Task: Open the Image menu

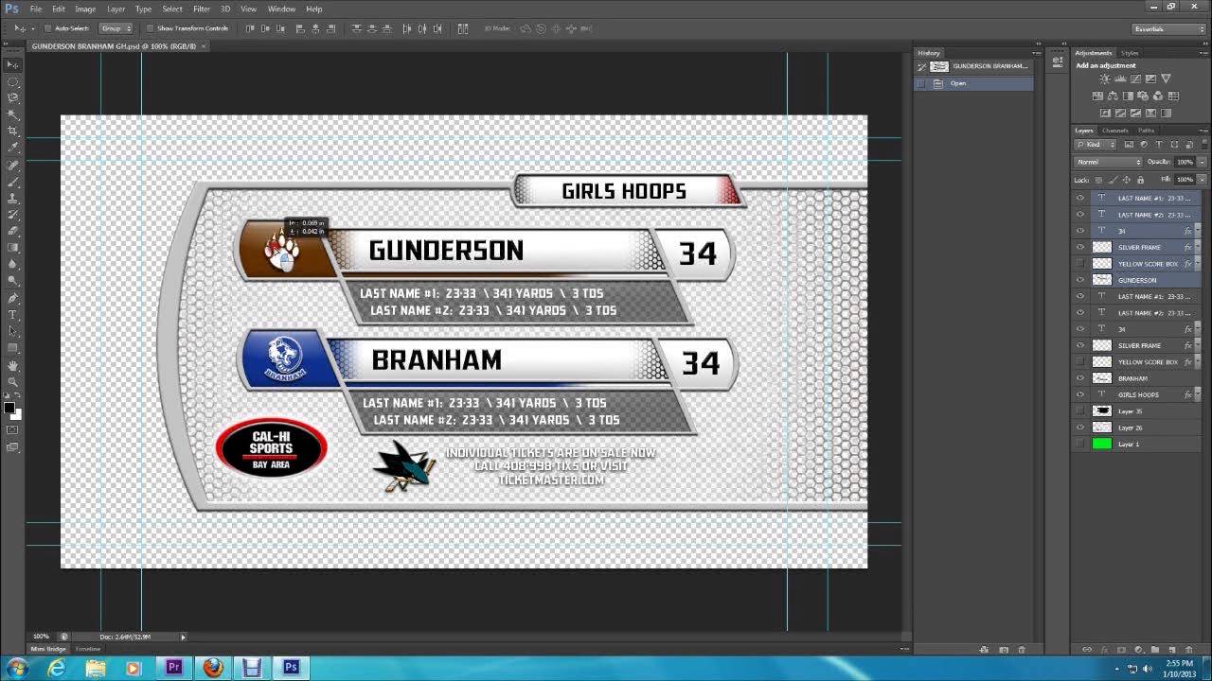Action: [x=85, y=9]
